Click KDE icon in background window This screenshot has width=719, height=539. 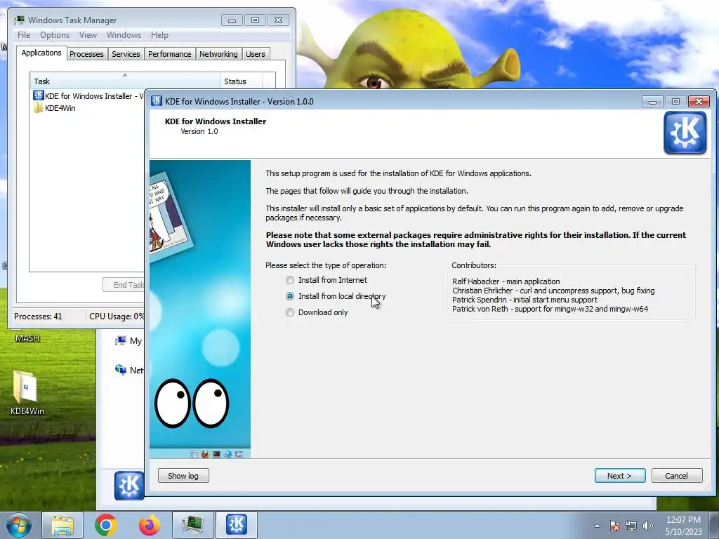tap(129, 485)
